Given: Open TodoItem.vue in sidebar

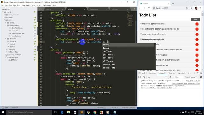Looking at the screenshot, I should click(16, 36).
